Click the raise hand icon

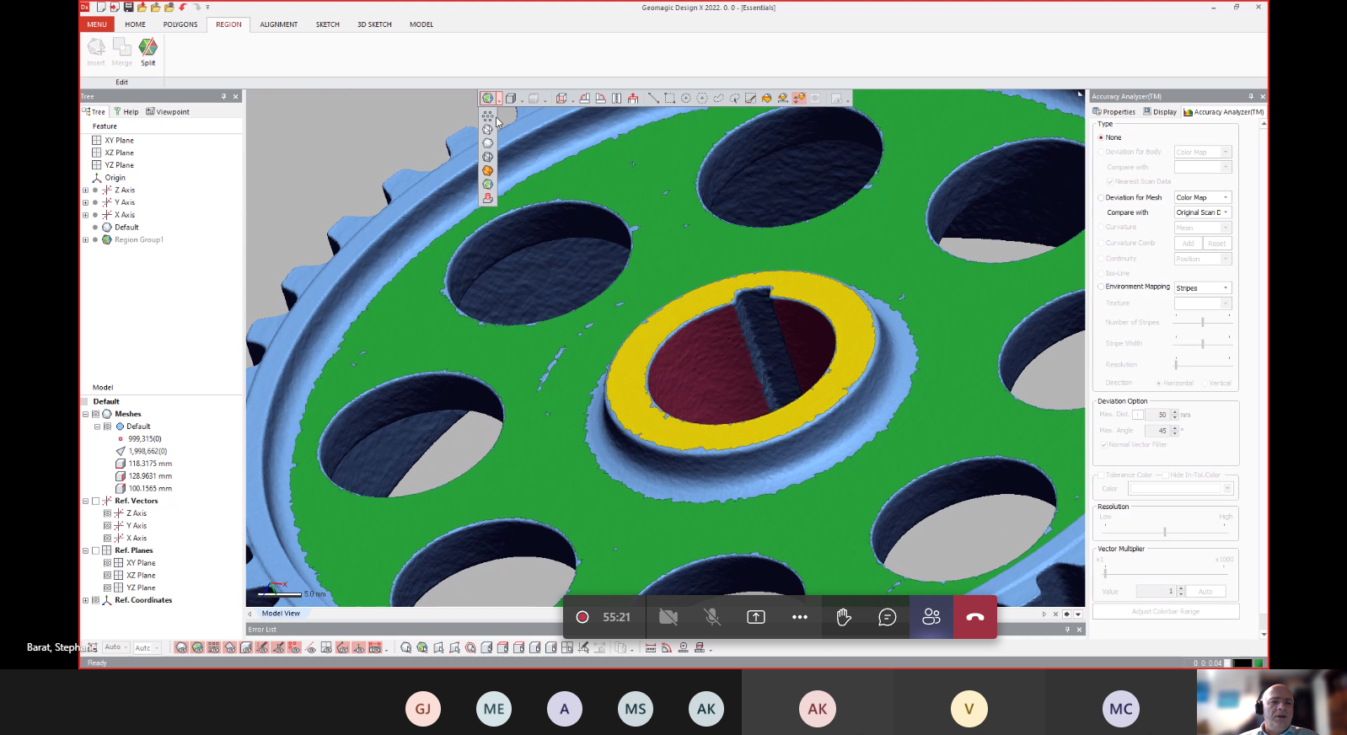point(843,617)
